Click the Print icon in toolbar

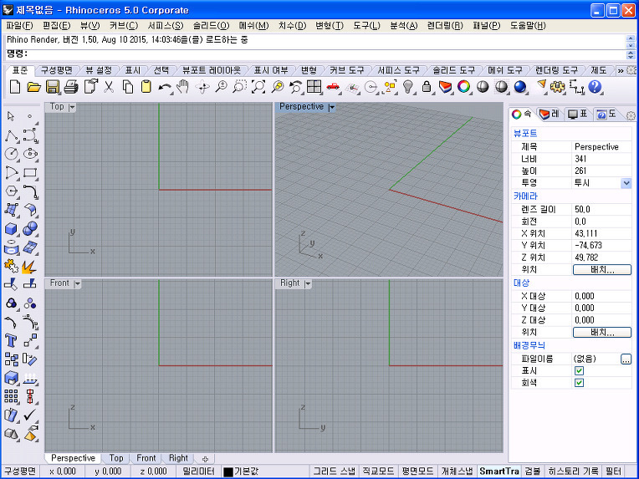pyautogui.click(x=71, y=87)
